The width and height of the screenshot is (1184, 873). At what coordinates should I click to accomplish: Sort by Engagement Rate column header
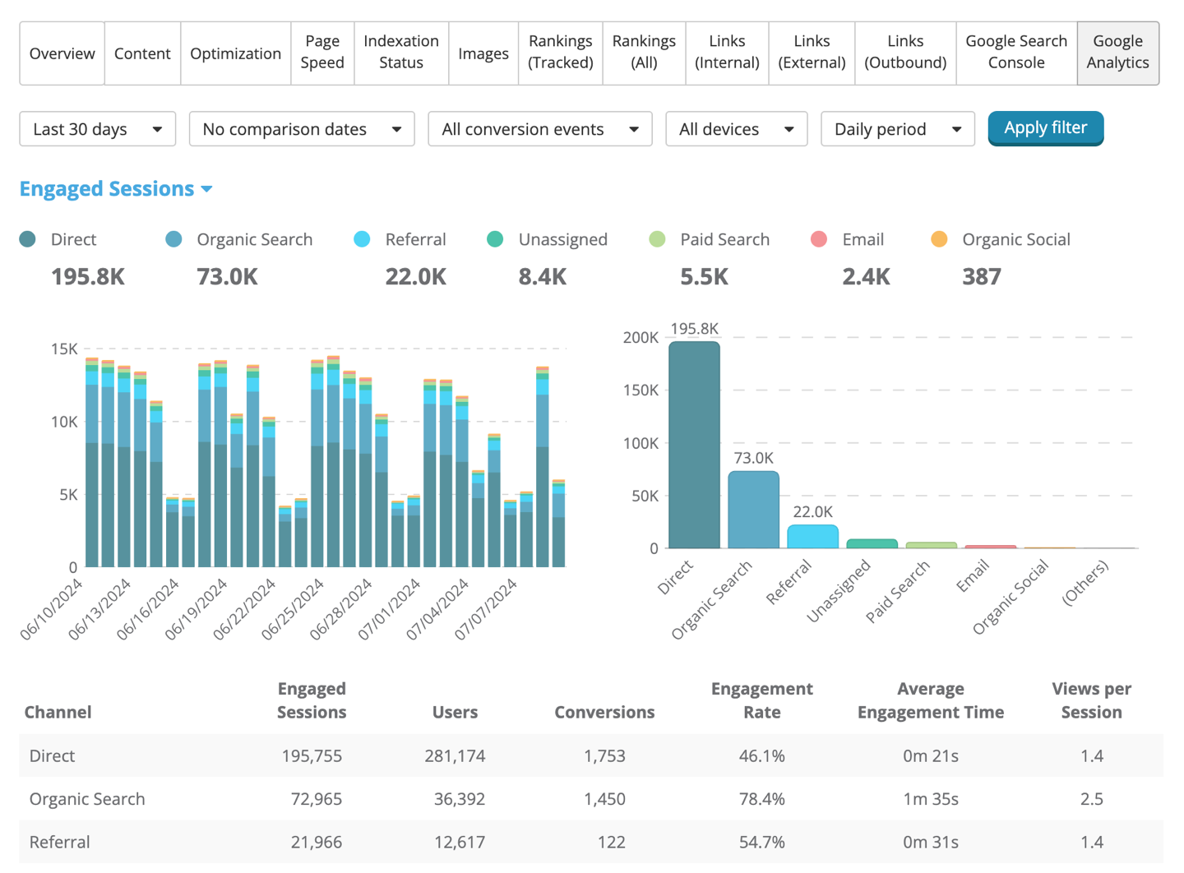(x=762, y=700)
